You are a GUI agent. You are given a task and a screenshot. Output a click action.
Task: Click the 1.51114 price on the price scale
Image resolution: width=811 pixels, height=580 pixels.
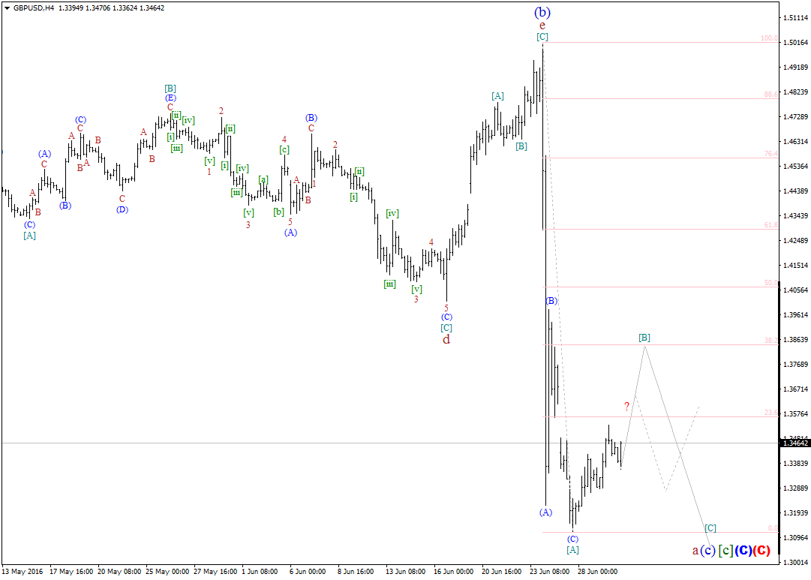pos(794,17)
